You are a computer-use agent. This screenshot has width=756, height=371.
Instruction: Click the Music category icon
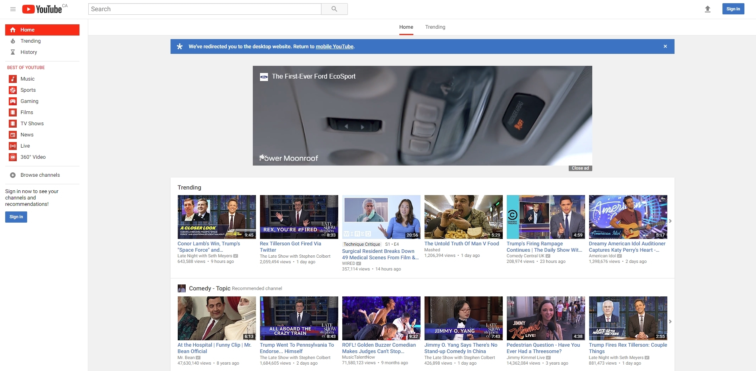[13, 79]
